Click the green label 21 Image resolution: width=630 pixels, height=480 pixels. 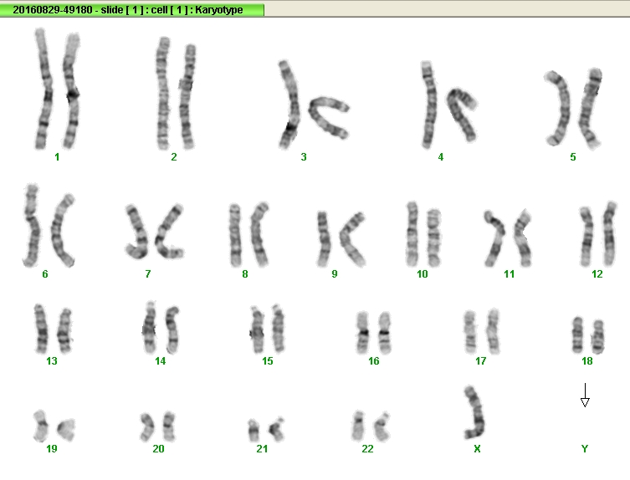point(262,449)
